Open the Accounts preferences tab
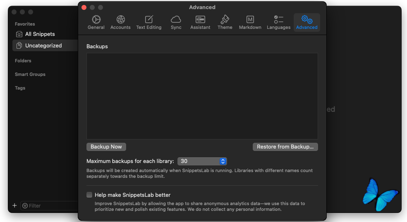This screenshot has height=222, width=407. pyautogui.click(x=120, y=22)
